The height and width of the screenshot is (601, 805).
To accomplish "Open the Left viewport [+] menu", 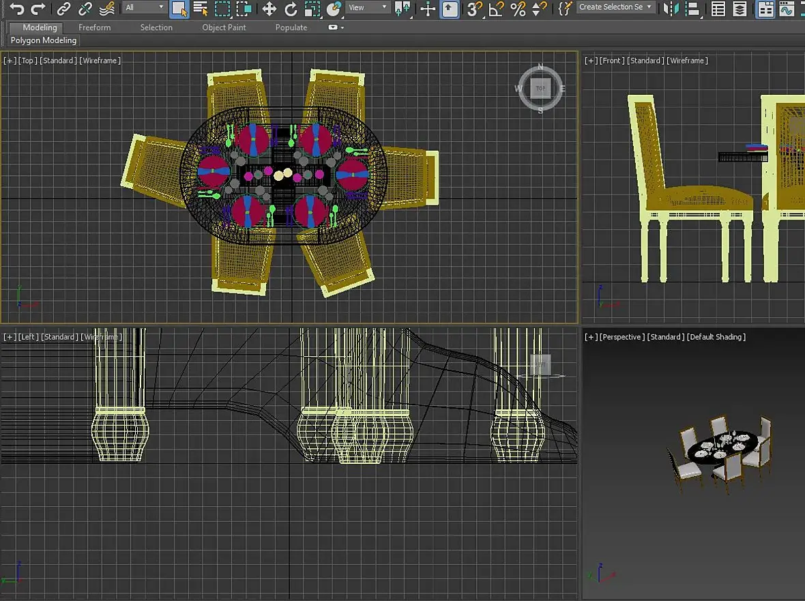I will pyautogui.click(x=10, y=337).
